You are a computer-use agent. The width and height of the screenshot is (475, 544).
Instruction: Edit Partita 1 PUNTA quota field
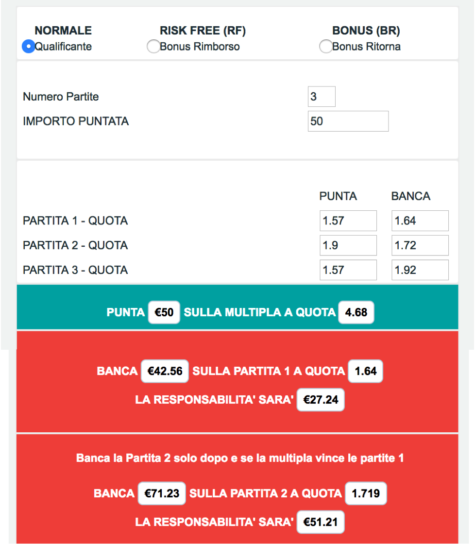(x=348, y=221)
